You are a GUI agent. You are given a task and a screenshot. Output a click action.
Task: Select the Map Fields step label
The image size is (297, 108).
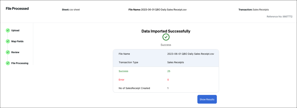point(18,41)
